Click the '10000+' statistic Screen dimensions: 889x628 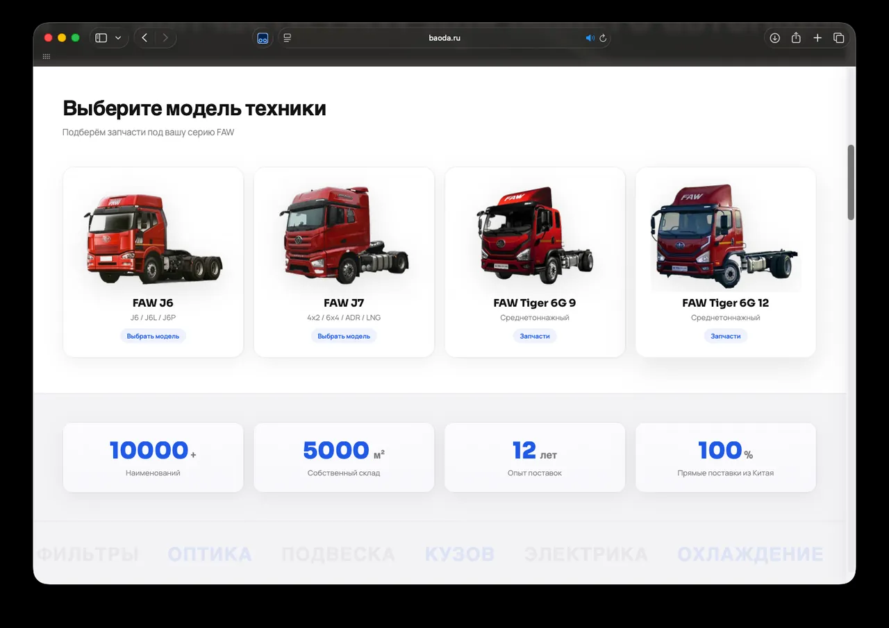point(153,450)
